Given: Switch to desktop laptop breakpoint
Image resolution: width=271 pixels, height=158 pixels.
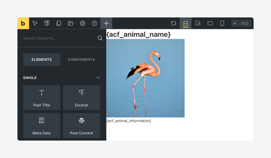Looking at the screenshot, I should click(x=186, y=23).
